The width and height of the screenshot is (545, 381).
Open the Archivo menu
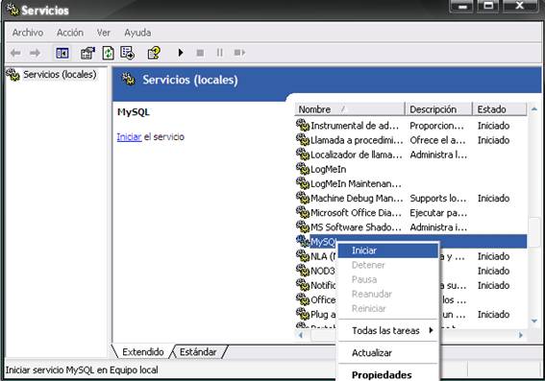click(x=28, y=33)
